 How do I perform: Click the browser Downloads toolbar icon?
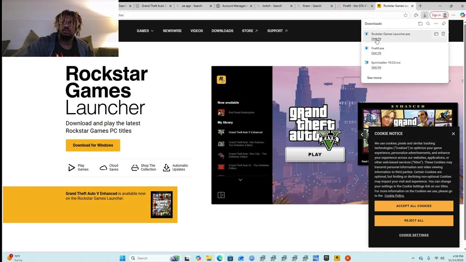424,15
